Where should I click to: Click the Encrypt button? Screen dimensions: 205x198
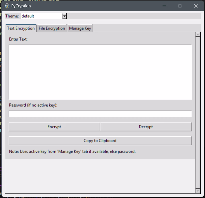[54, 127]
